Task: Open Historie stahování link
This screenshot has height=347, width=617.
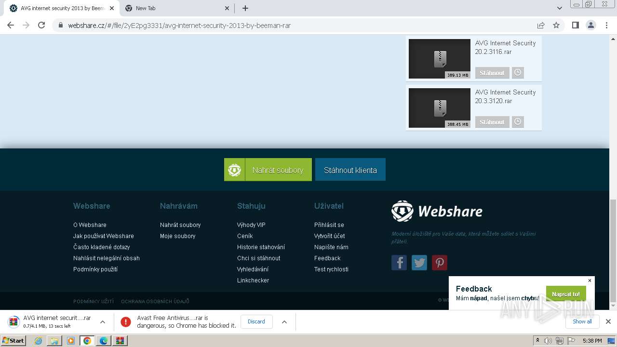Action: [261, 247]
